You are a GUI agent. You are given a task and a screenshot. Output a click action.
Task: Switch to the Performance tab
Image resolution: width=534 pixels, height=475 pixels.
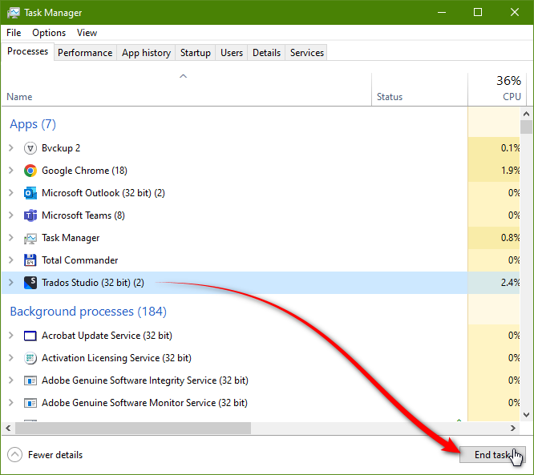click(85, 53)
